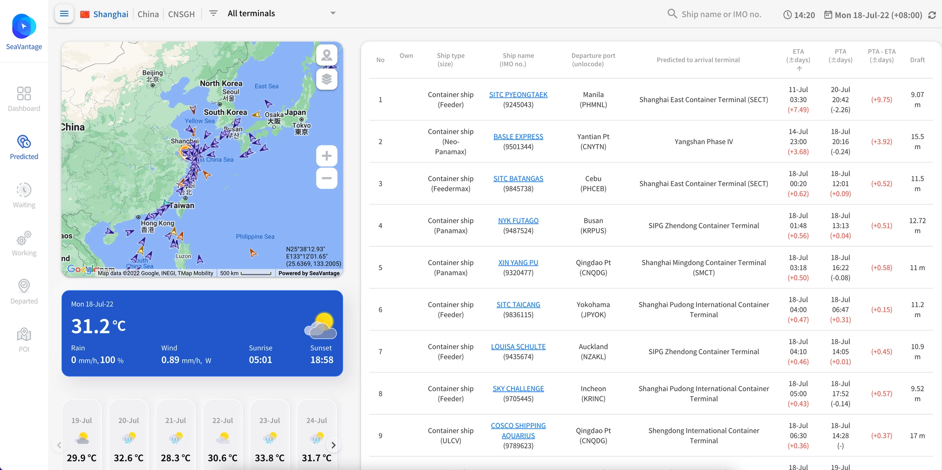The image size is (942, 470).
Task: Click the 15.5 m draft value
Action: 917,141
